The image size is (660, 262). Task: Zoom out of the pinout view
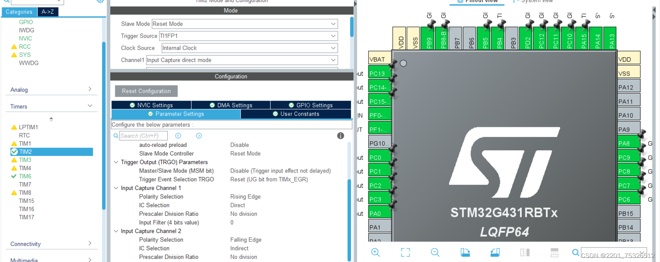(x=435, y=252)
